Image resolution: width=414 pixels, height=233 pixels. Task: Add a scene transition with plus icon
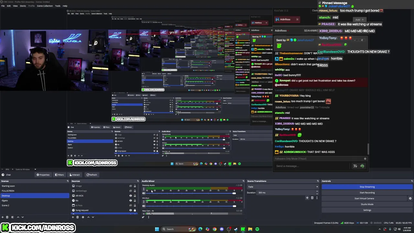point(307,198)
